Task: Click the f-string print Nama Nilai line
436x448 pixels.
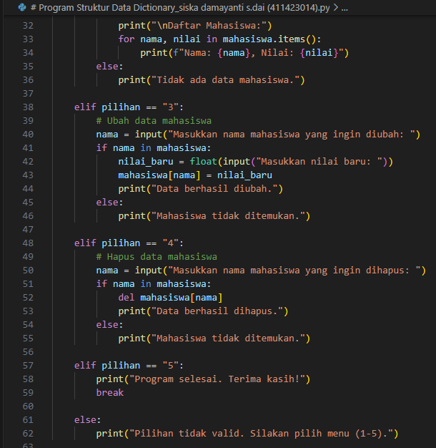Action: pyautogui.click(x=244, y=53)
